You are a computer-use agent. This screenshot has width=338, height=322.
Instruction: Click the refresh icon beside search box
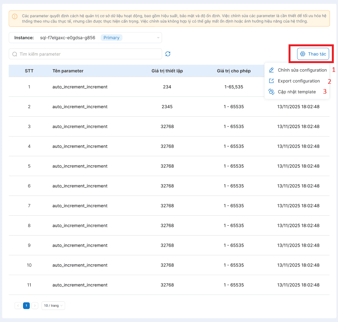168,54
